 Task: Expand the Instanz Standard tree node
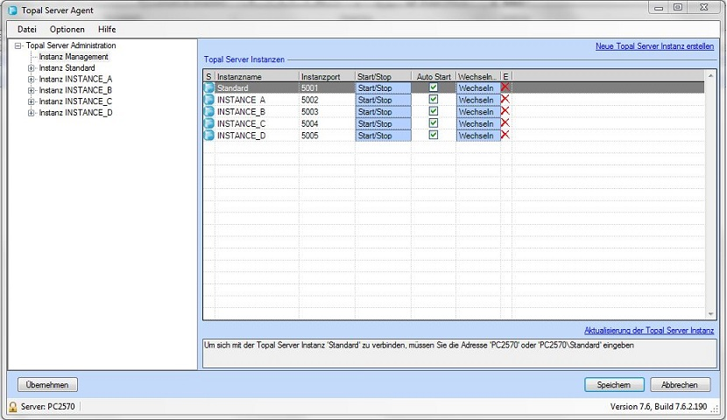[x=32, y=68]
